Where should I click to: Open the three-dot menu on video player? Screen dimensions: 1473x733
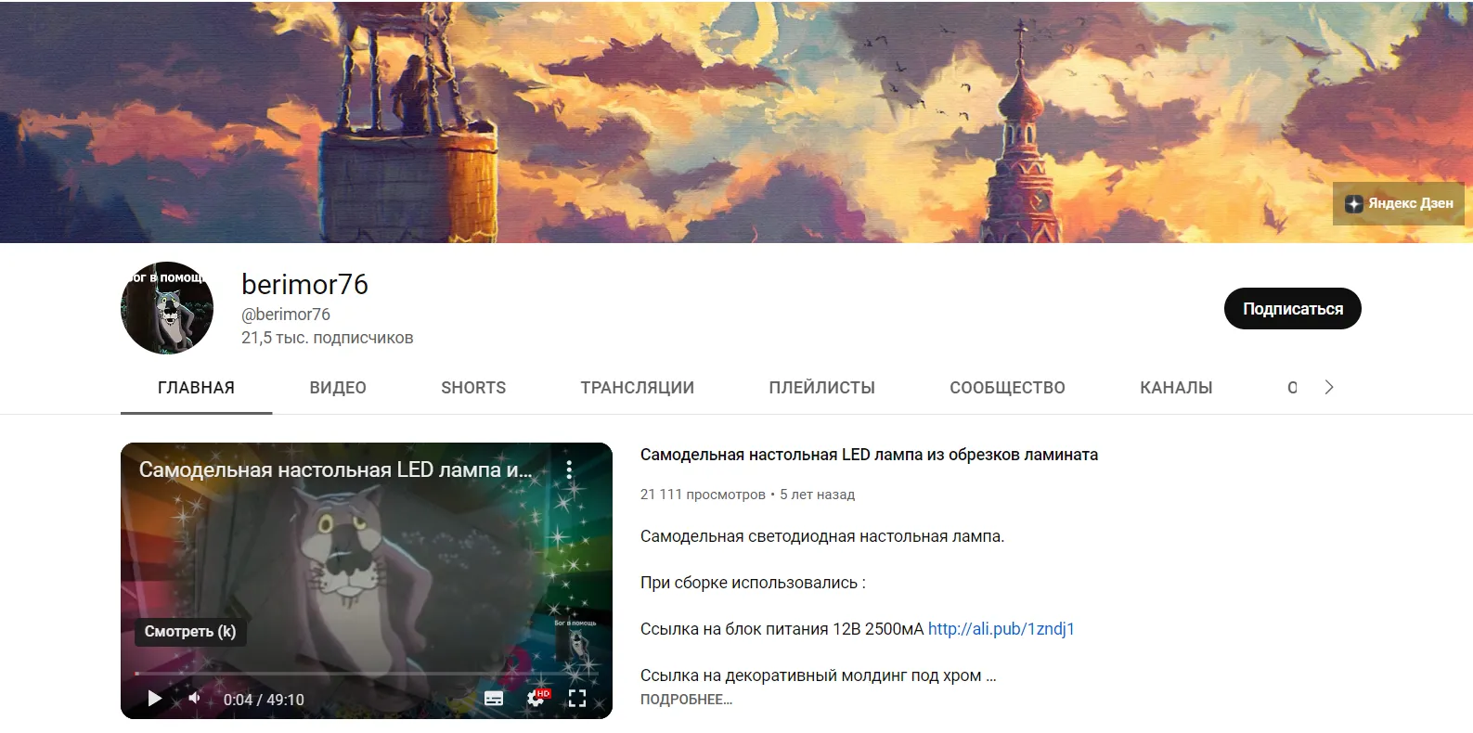pyautogui.click(x=569, y=469)
